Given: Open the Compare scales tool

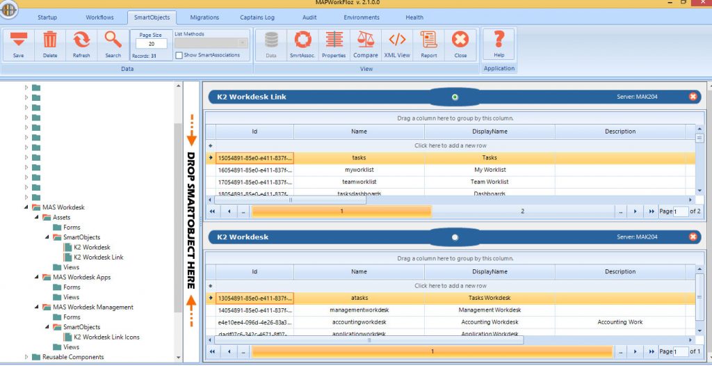Looking at the screenshot, I should click(366, 44).
